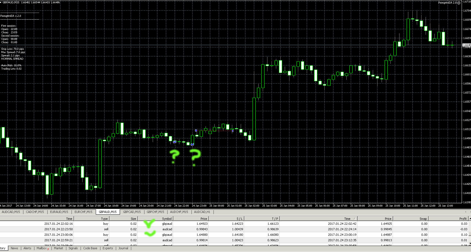Open the Mailbox terminal tab
The height and width of the screenshot is (252, 471).
42,248
